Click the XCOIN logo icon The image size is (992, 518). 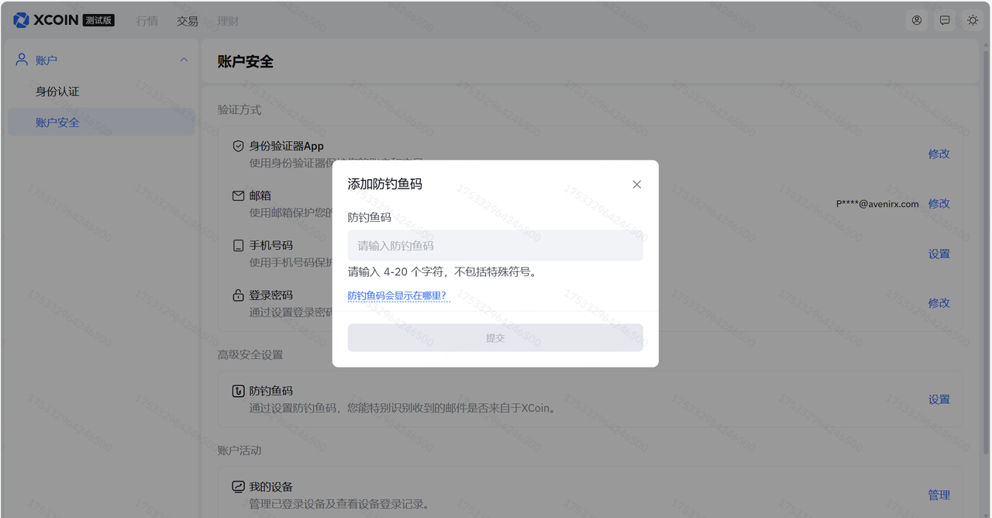click(x=22, y=20)
